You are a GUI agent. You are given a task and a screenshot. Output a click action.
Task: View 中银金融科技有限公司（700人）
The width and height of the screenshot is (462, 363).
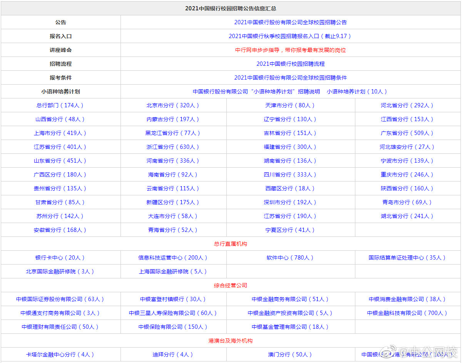coord(407,313)
